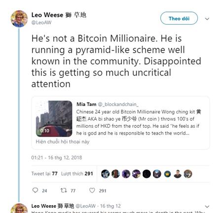
Task: View the Lượt thích 291 list
Action: coord(77,174)
